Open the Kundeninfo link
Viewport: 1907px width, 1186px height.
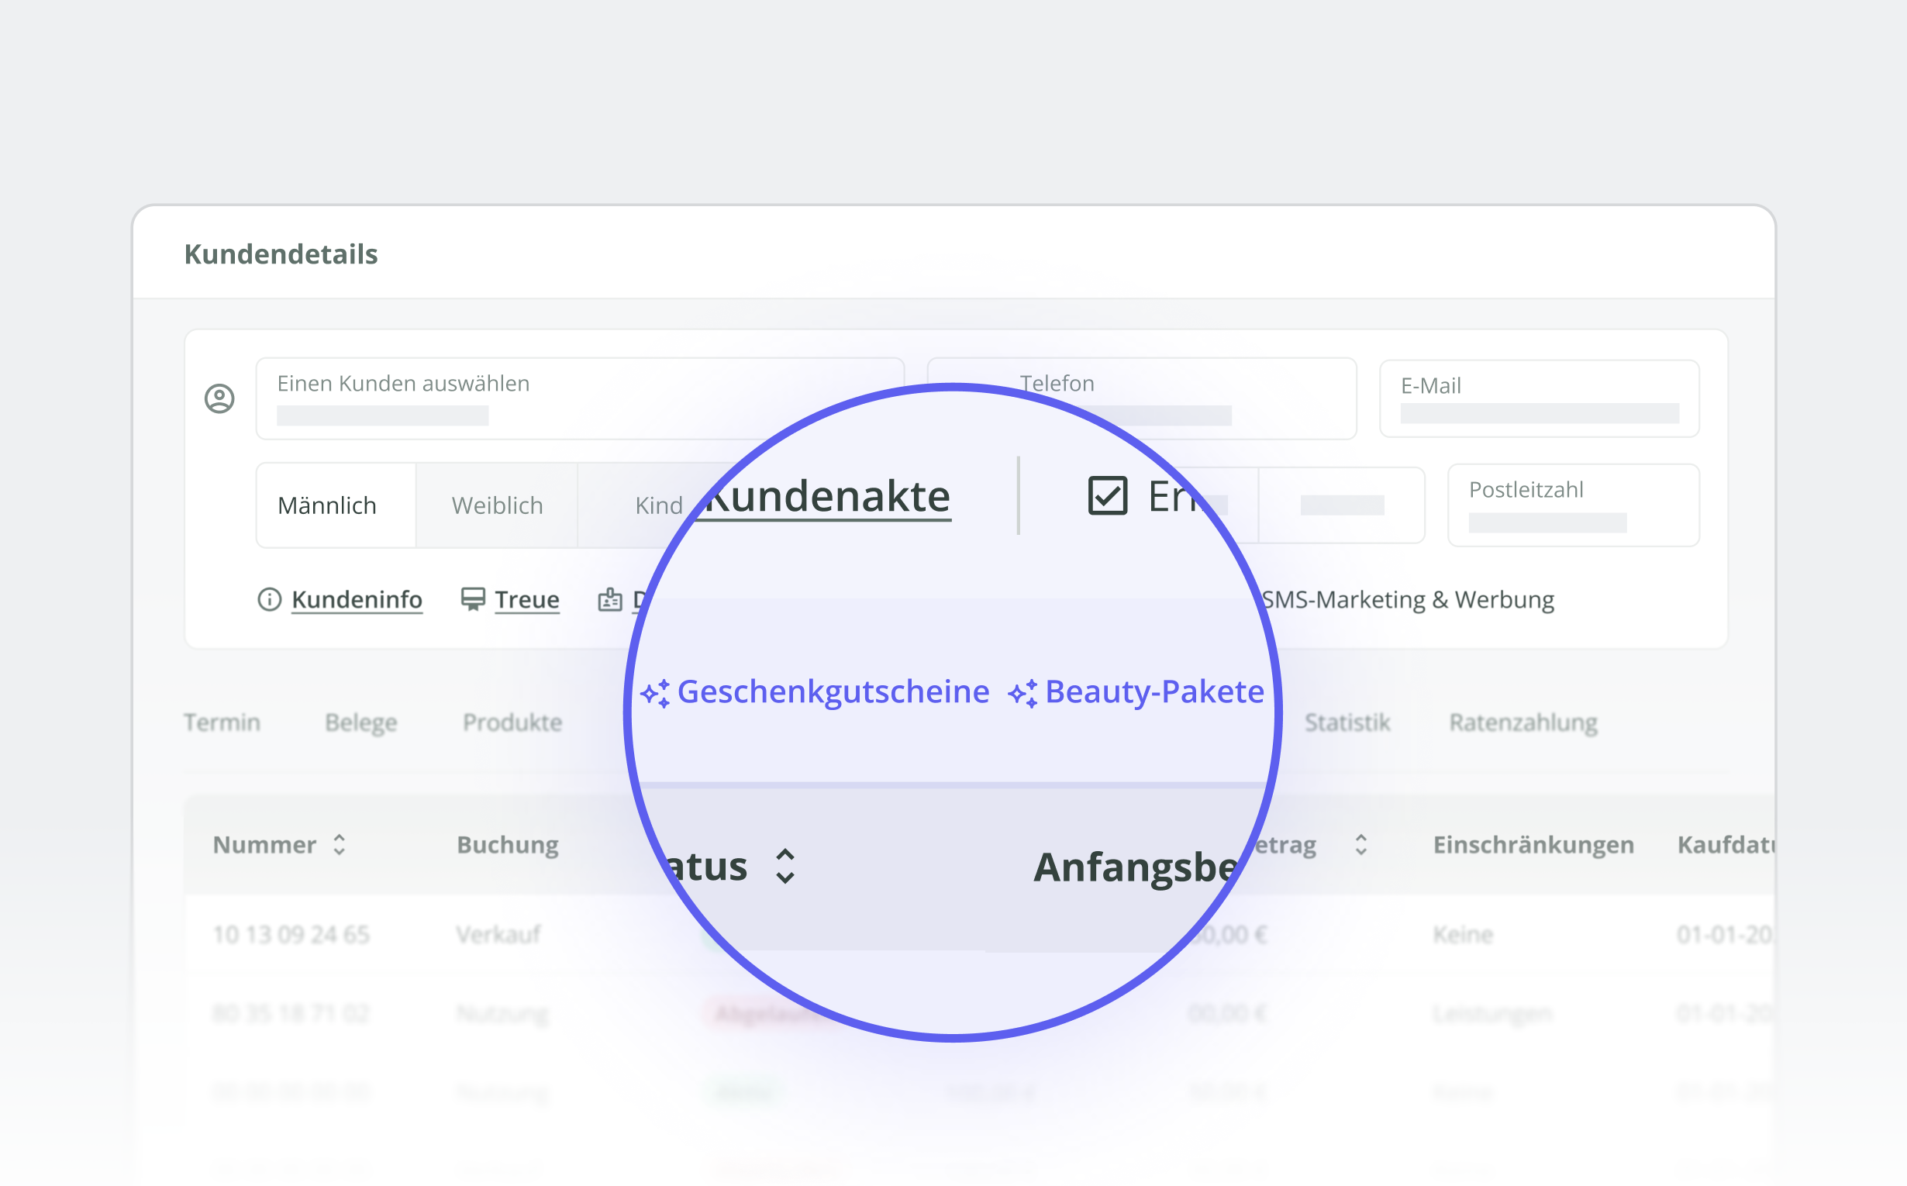357,599
